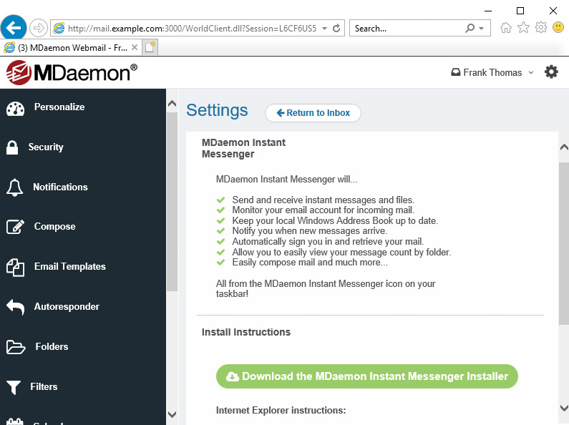Open a new browser tab
The image size is (569, 425).
[x=150, y=47]
